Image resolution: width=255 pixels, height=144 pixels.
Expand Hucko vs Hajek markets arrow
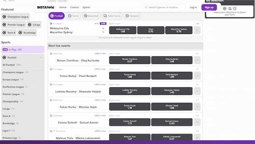point(197,107)
